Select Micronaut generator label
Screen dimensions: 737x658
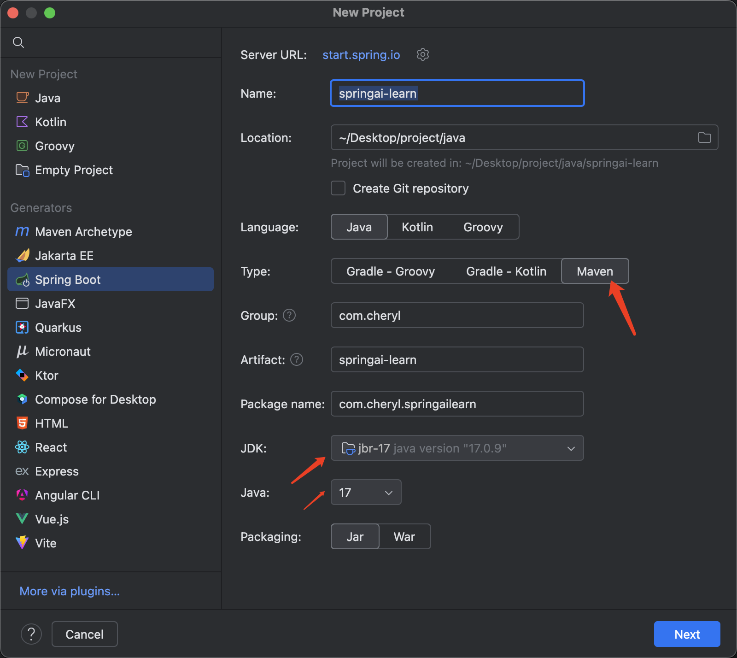63,352
